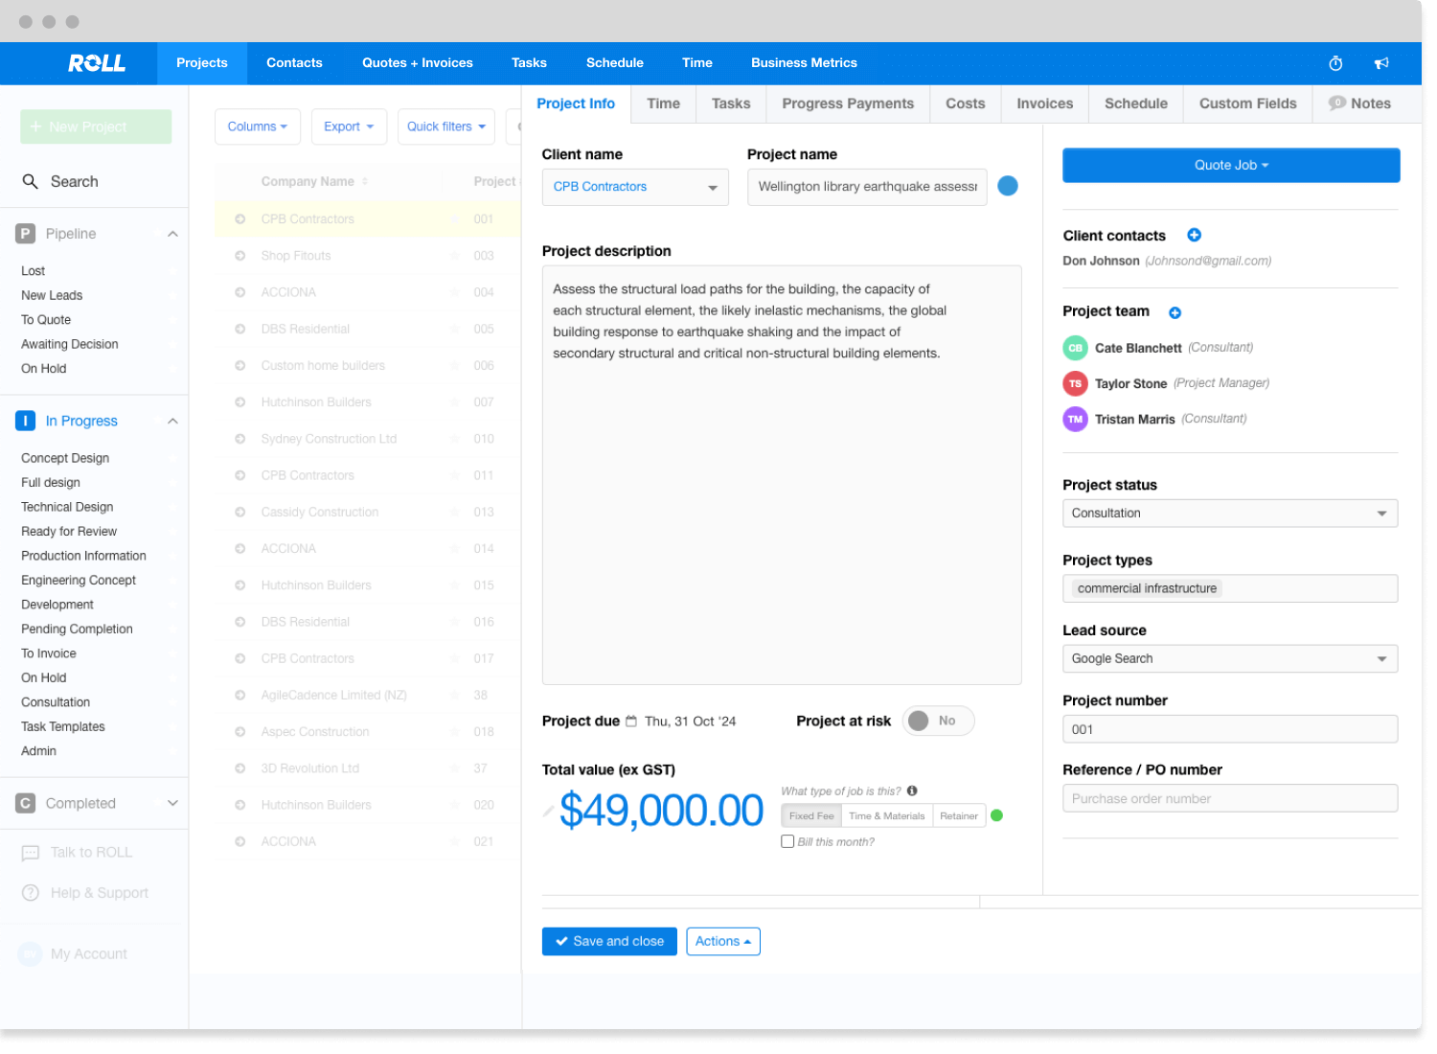Expand the Completed section chevron
The width and height of the screenshot is (1437, 1054).
[172, 803]
